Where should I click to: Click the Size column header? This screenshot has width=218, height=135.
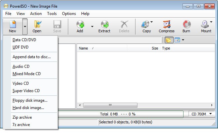(x=155, y=48)
